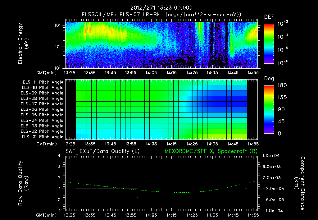This screenshot has width=318, height=220.
Task: Select the plot title 2012/271 13:23:00.000
Action: coord(161,8)
